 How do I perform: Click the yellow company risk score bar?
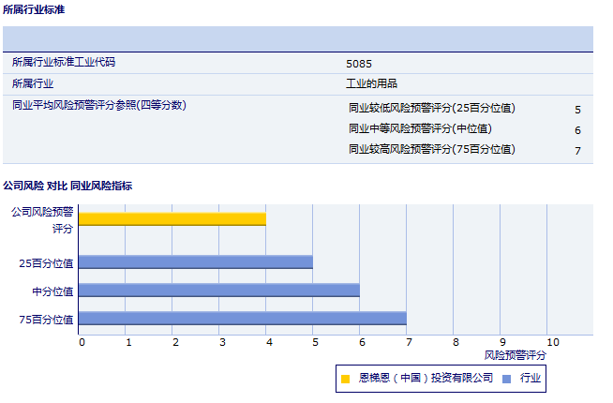tap(172, 219)
